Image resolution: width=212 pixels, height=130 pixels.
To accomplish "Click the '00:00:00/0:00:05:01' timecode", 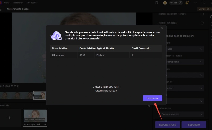I will (10, 86).
